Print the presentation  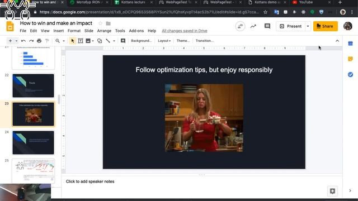39,41
